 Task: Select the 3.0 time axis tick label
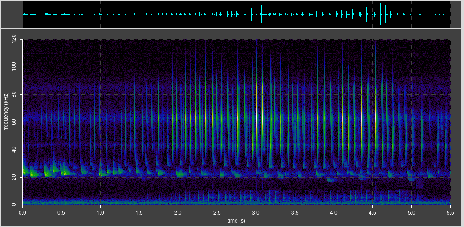[256, 213]
